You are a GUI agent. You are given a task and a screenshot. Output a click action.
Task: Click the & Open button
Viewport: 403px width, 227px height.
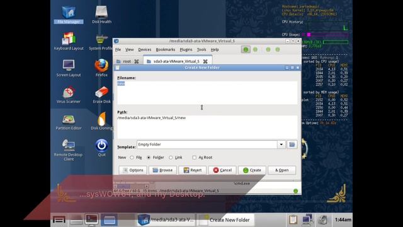282,170
